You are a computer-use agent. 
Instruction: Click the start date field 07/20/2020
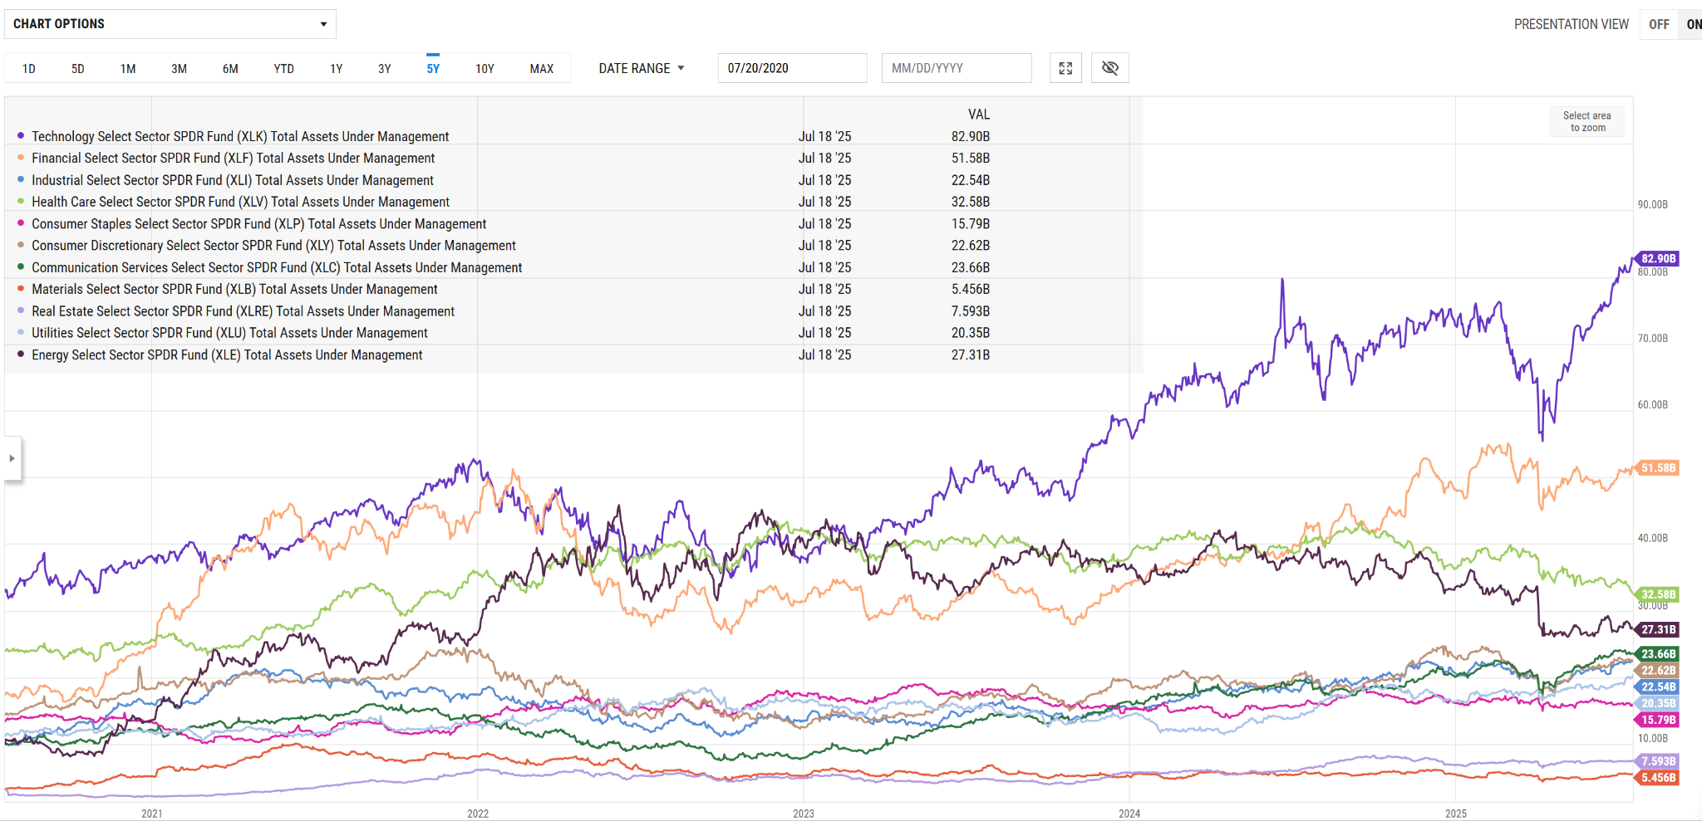coord(792,68)
